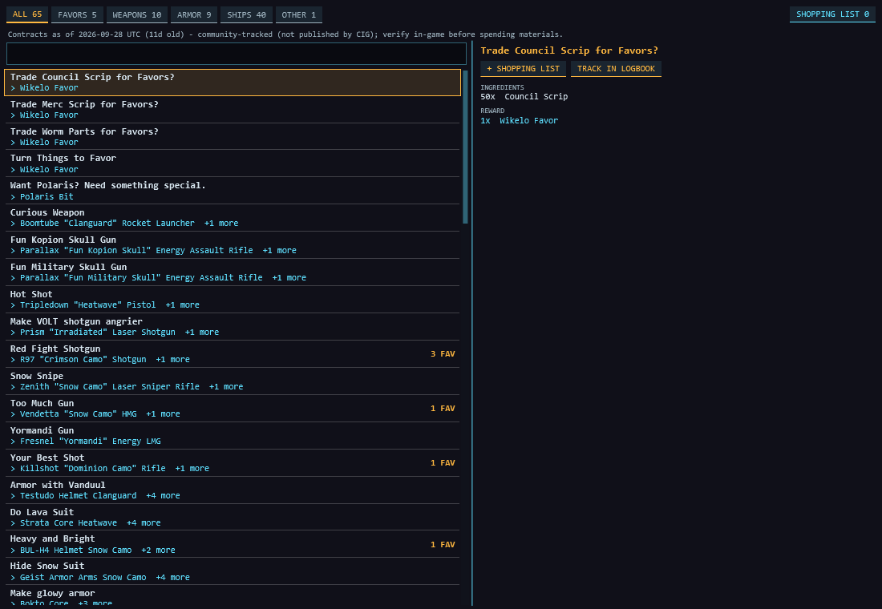
Task: Click the 1x Wikelo Favor reward in details
Action: (520, 121)
